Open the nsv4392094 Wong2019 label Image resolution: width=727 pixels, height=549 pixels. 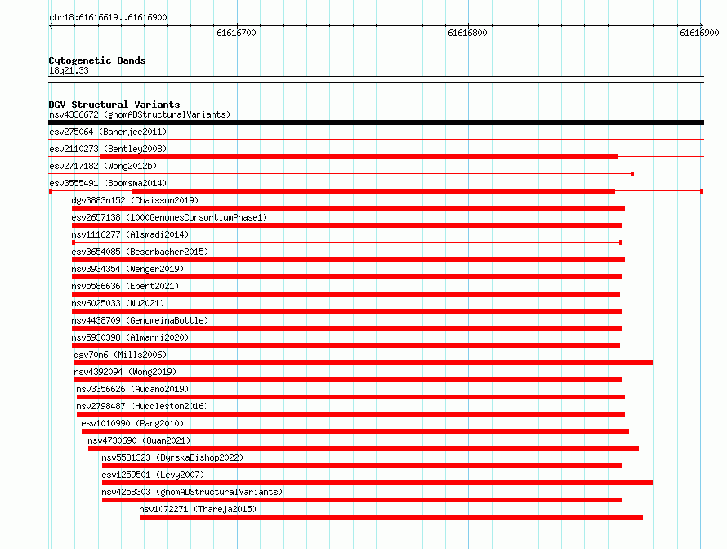pos(125,372)
